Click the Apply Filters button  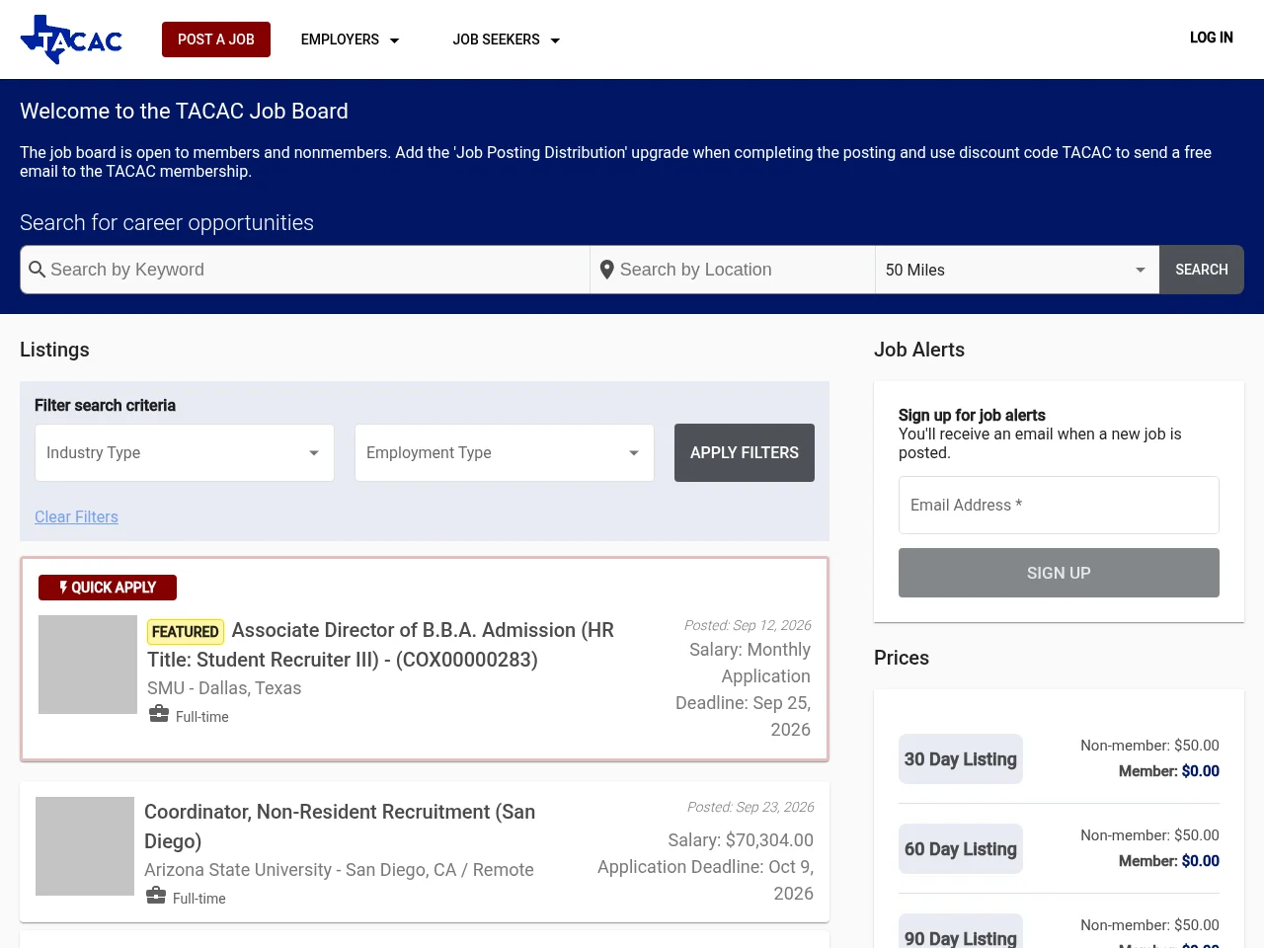[x=745, y=452]
